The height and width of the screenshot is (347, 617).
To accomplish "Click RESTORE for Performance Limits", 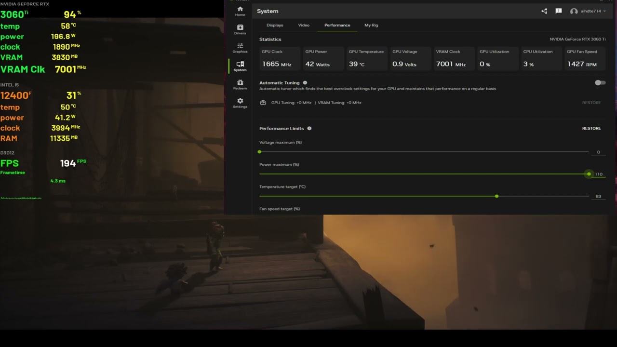I will pyautogui.click(x=591, y=129).
